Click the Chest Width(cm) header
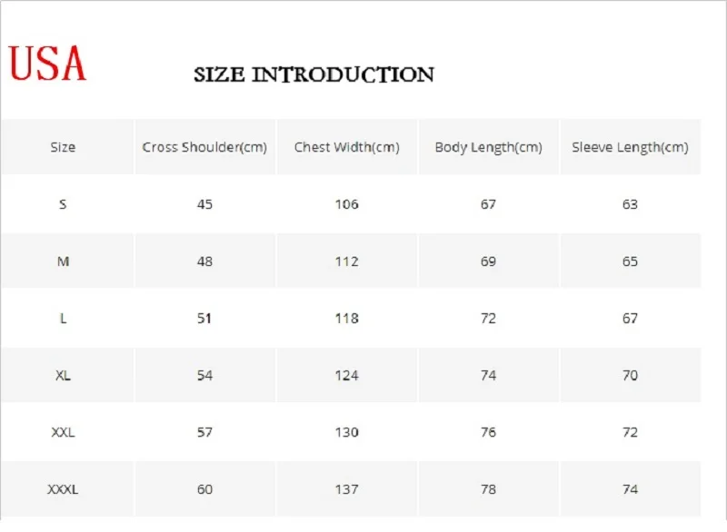The width and height of the screenshot is (727, 532). [x=347, y=147]
